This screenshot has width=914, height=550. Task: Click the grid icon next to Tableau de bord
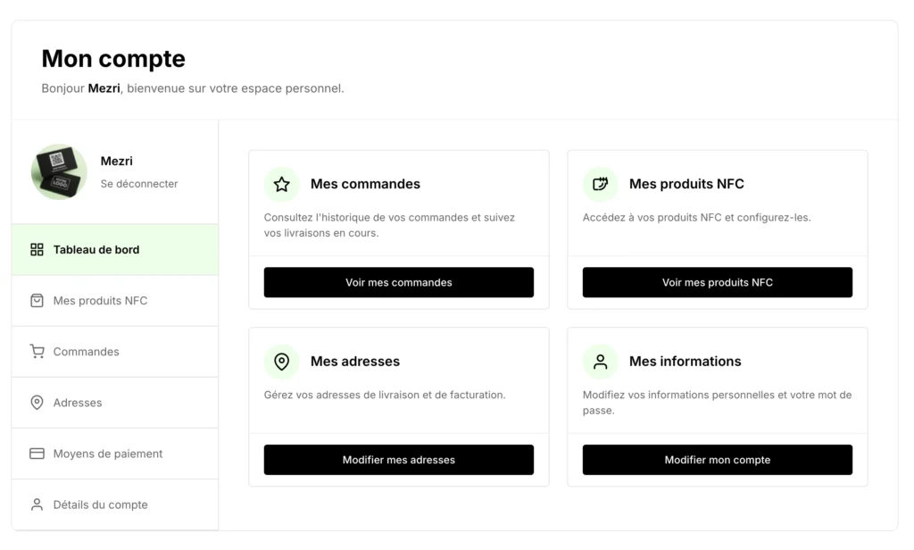(37, 250)
